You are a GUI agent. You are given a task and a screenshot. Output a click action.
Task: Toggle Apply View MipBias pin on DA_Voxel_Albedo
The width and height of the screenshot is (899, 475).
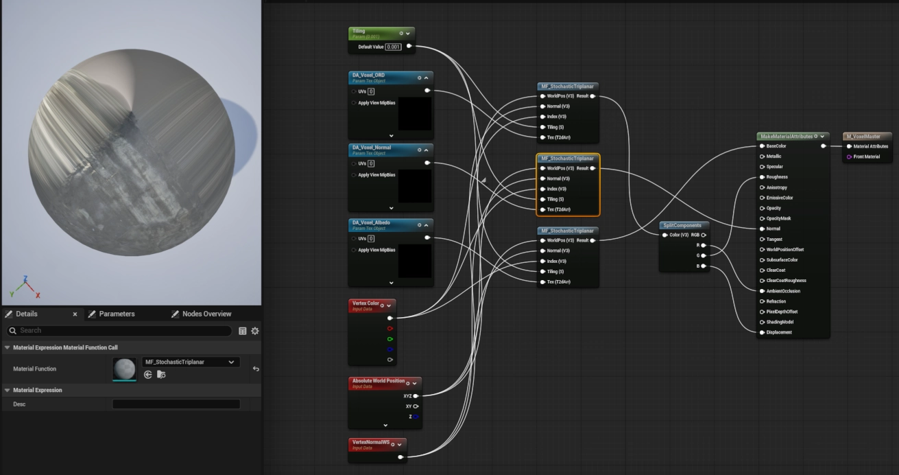click(x=354, y=250)
